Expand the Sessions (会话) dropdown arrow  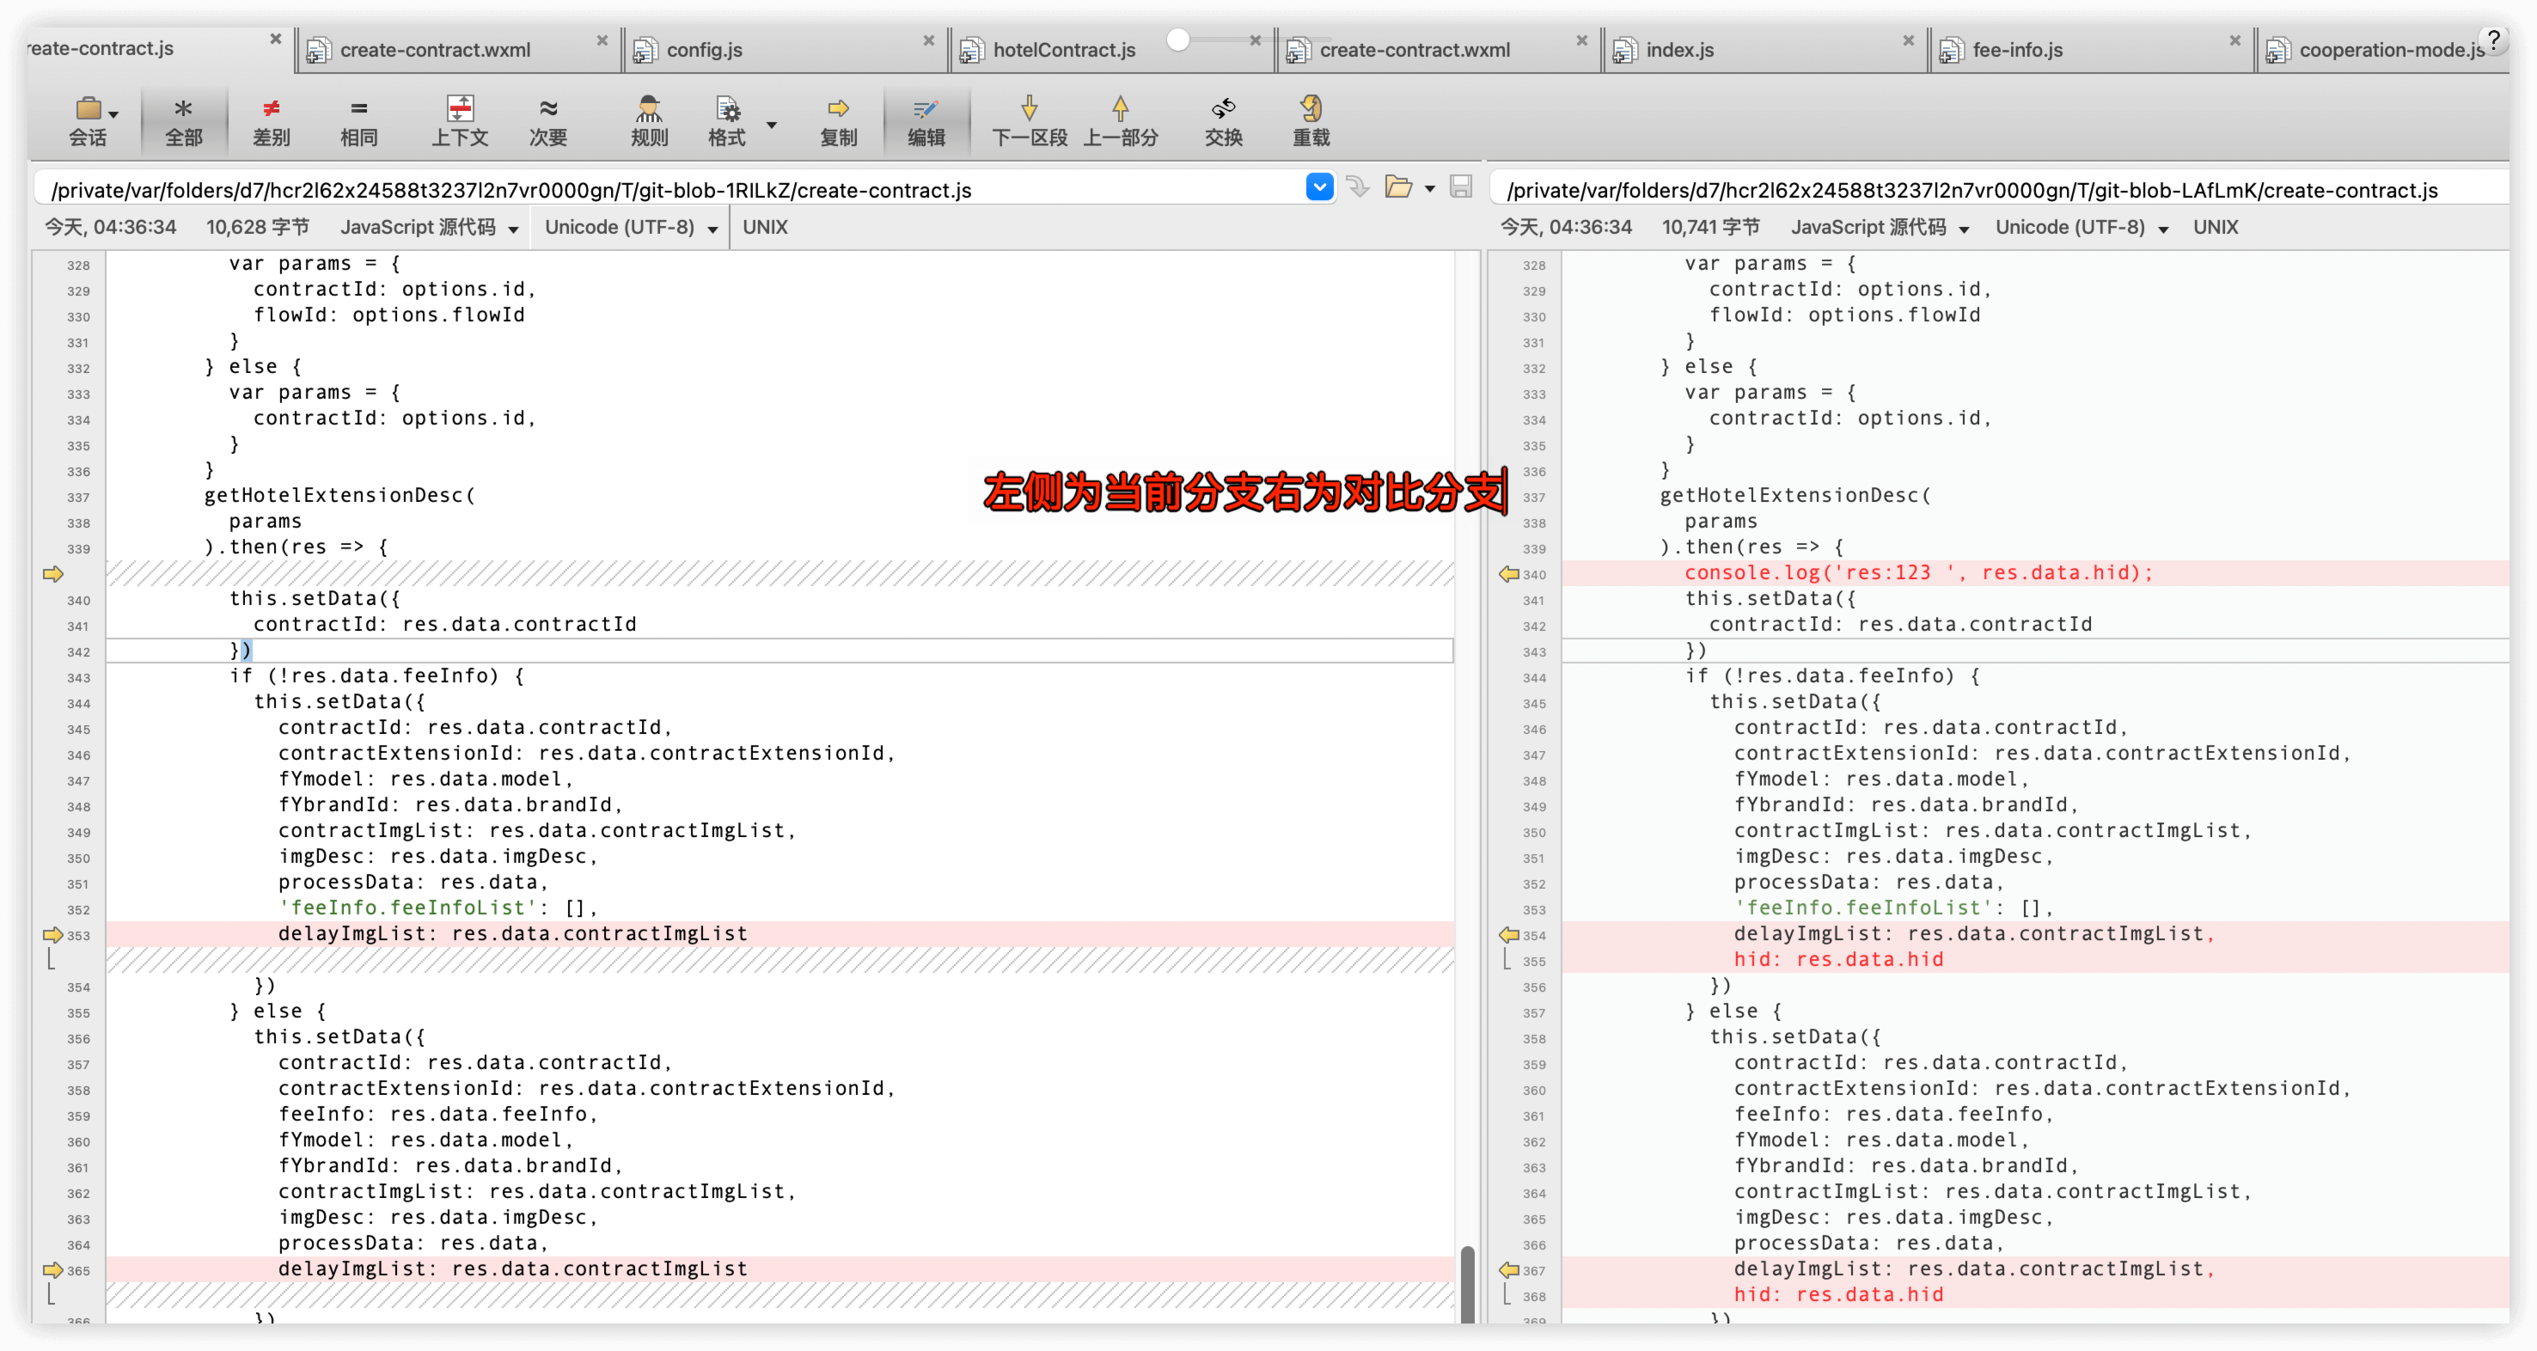[x=114, y=114]
